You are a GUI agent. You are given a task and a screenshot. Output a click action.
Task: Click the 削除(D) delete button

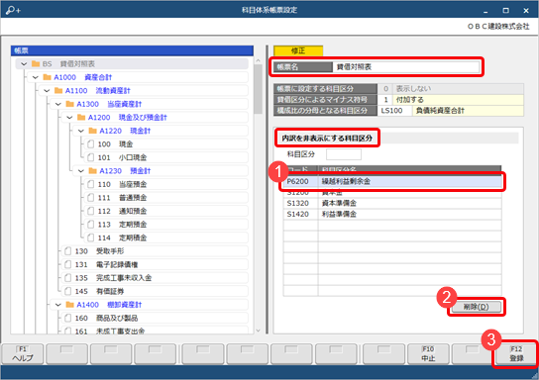click(476, 307)
